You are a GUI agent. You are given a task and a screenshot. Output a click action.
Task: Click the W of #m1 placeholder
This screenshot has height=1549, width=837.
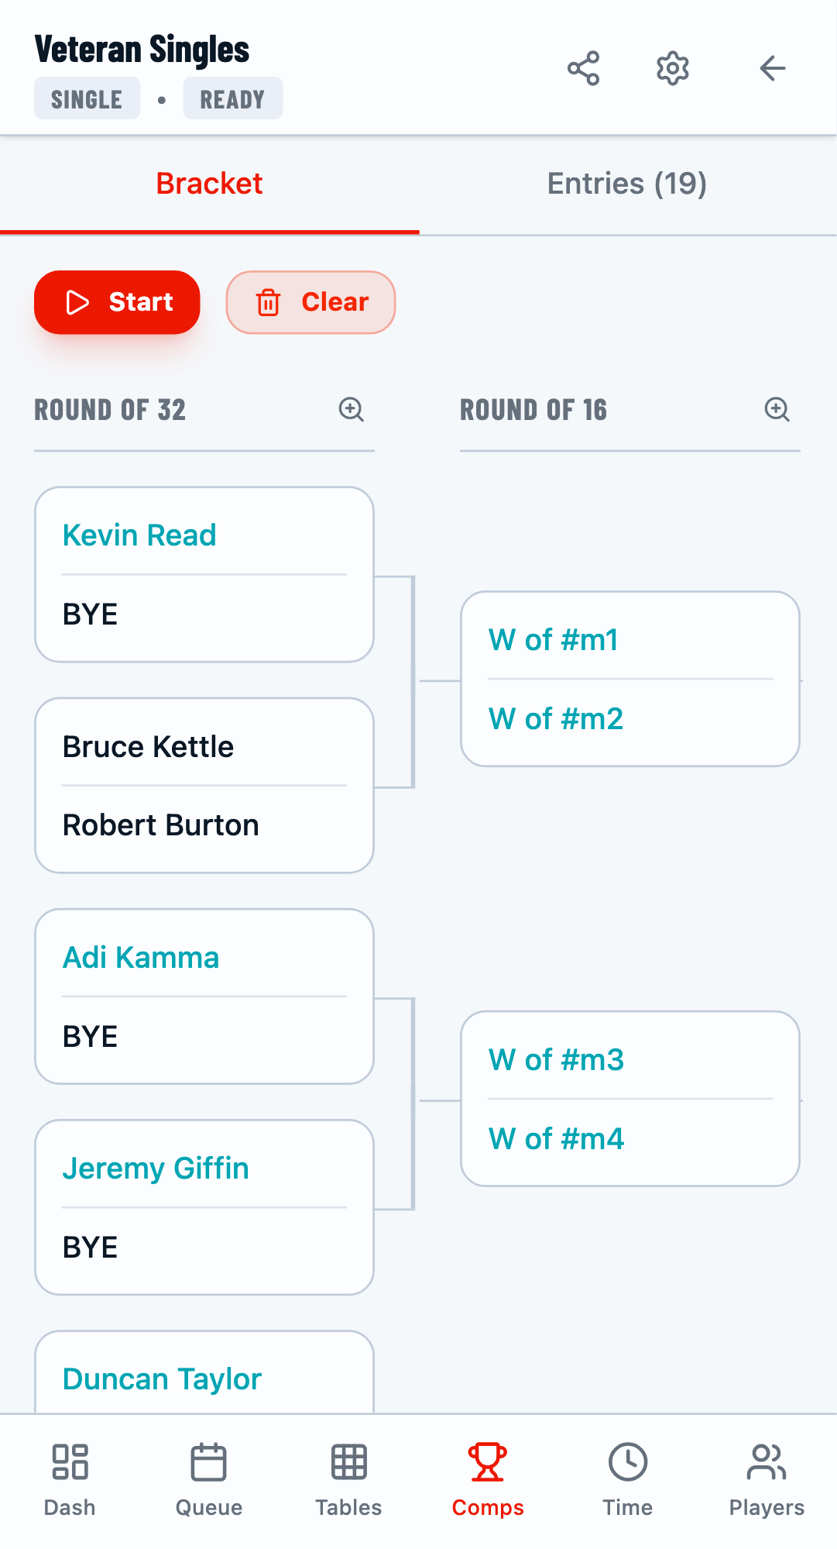pos(553,640)
